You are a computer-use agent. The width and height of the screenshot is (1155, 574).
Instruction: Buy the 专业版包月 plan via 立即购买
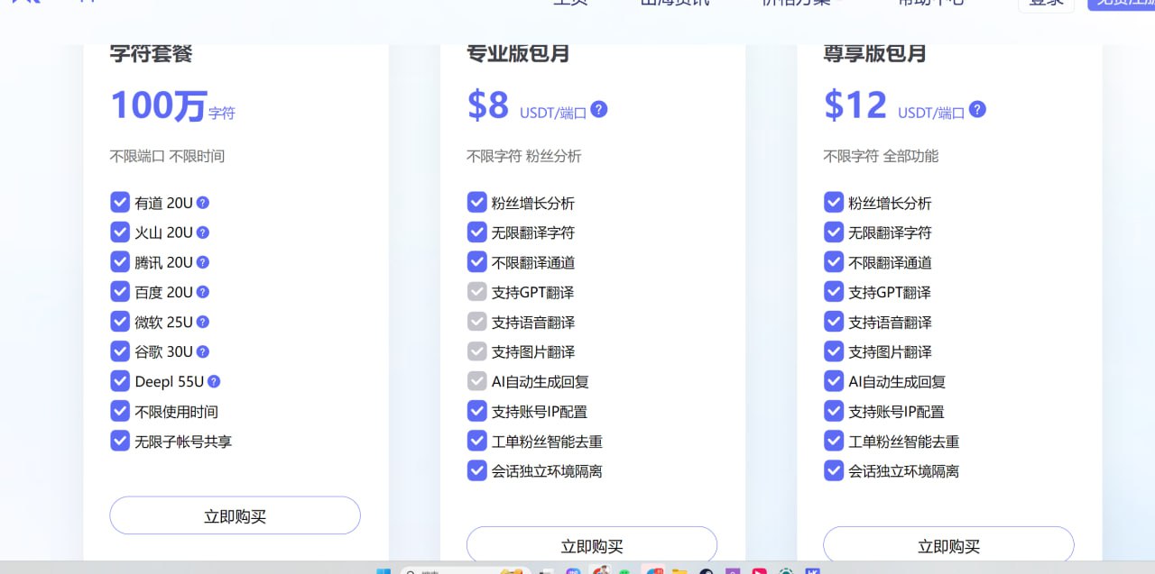pyautogui.click(x=591, y=545)
